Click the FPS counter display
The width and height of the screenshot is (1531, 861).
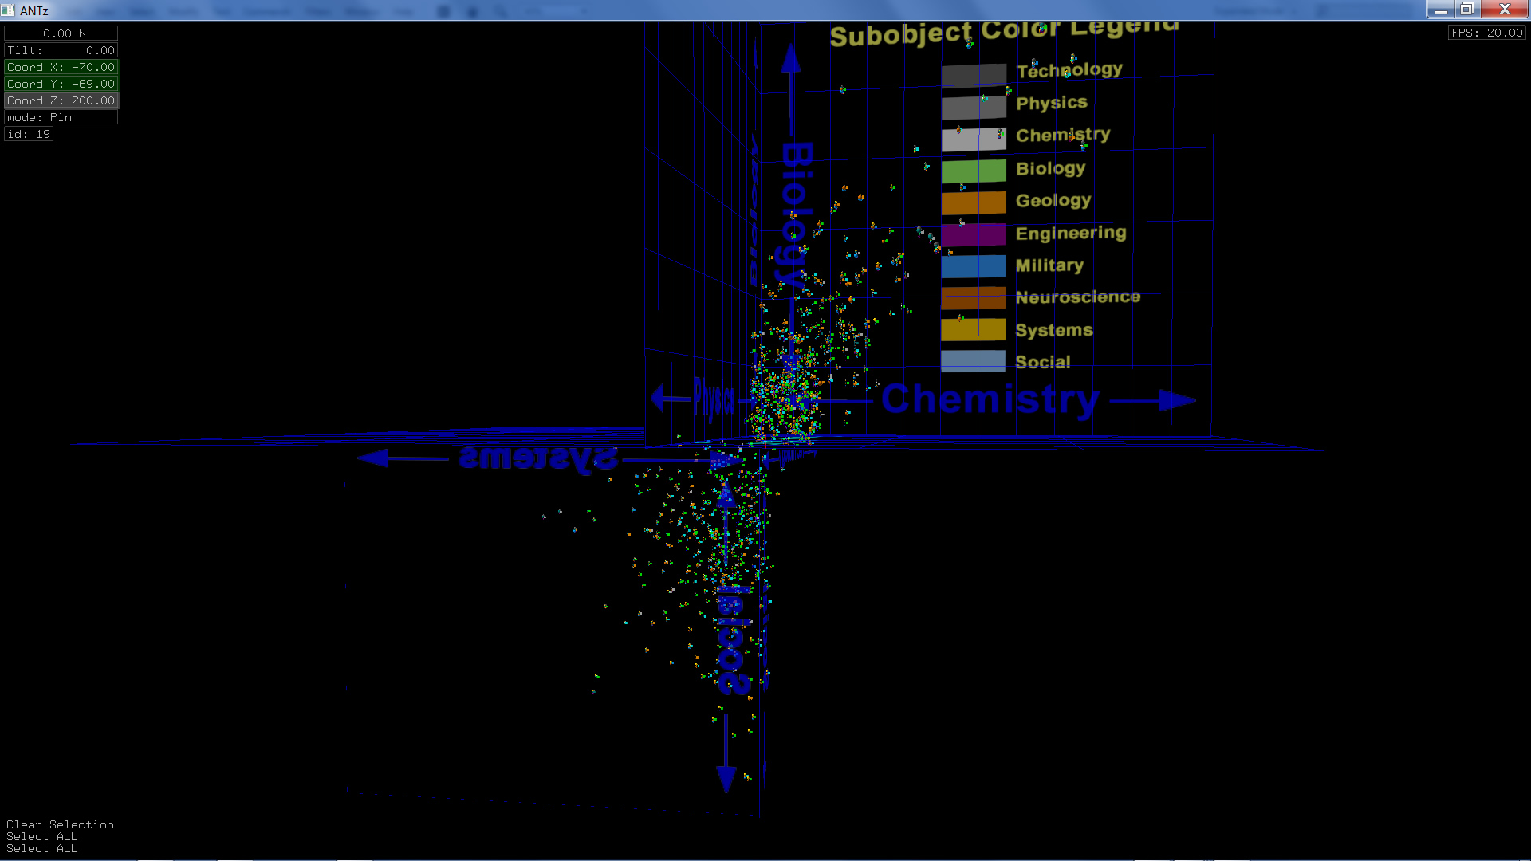(x=1486, y=33)
